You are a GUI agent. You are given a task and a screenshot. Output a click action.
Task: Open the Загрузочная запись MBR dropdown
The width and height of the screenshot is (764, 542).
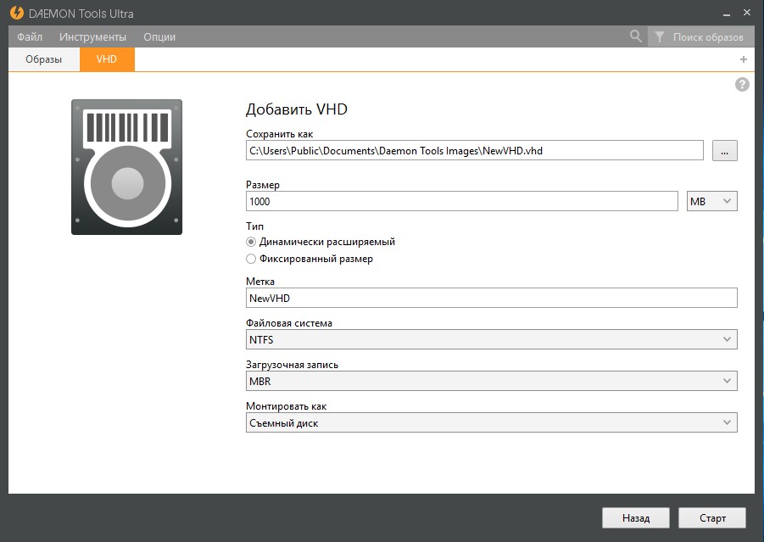[x=491, y=381]
